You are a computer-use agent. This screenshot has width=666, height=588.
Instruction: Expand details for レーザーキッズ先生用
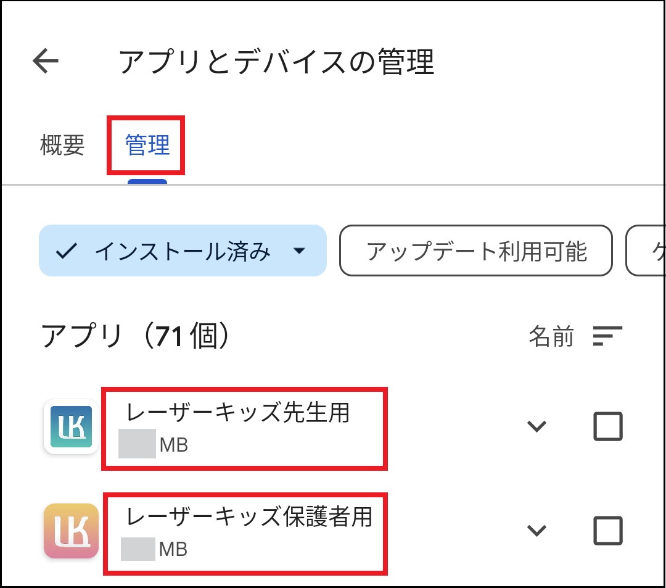click(x=536, y=426)
